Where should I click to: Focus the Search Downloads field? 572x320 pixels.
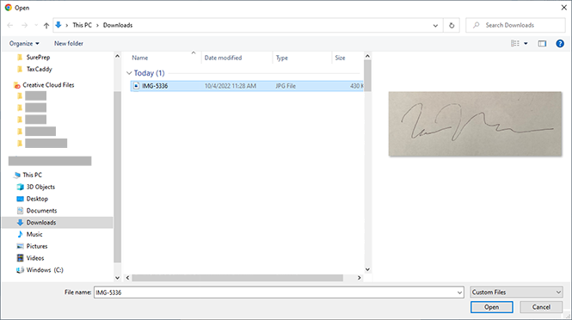515,25
